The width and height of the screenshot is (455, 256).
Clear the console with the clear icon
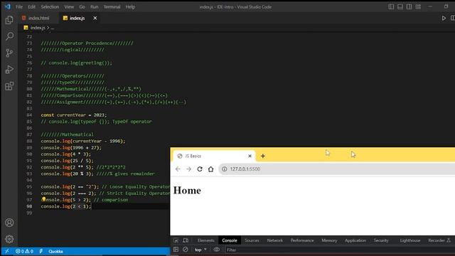pyautogui.click(x=186, y=250)
